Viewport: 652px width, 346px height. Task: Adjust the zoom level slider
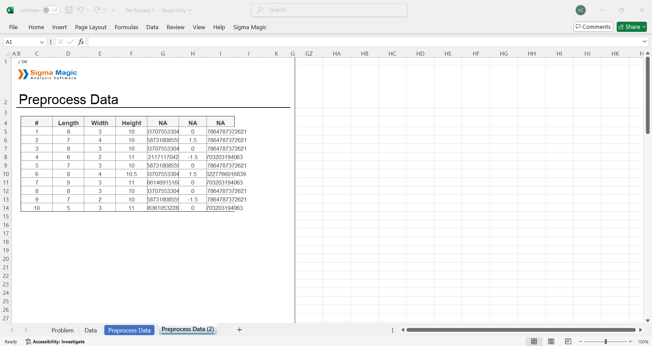tap(605, 342)
